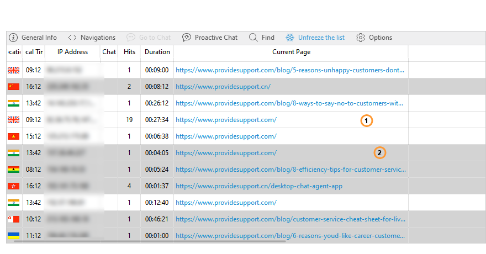The height and width of the screenshot is (254, 486).
Task: Click the UK flag in first row
Action: pyautogui.click(x=13, y=70)
